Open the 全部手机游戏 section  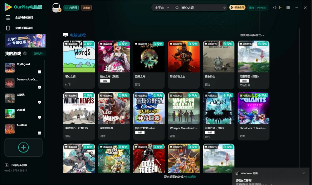pos(19,28)
